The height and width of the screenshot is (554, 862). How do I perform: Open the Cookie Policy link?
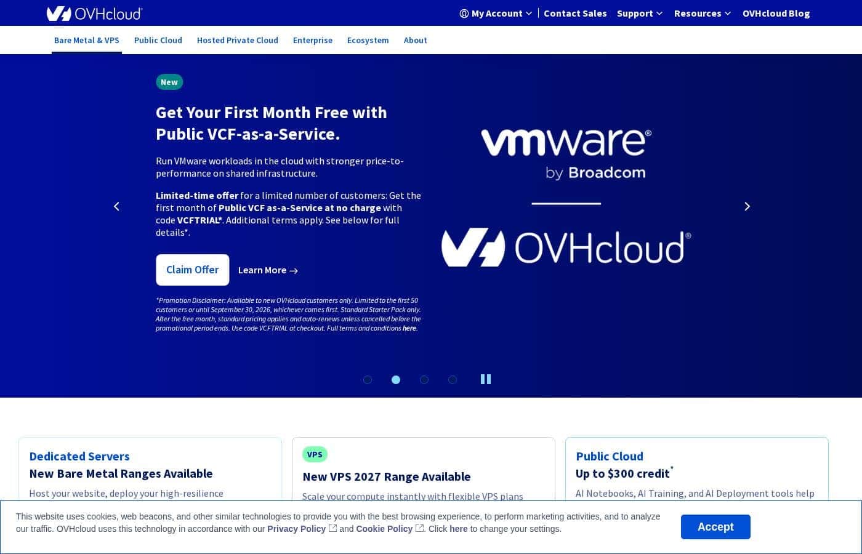384,529
